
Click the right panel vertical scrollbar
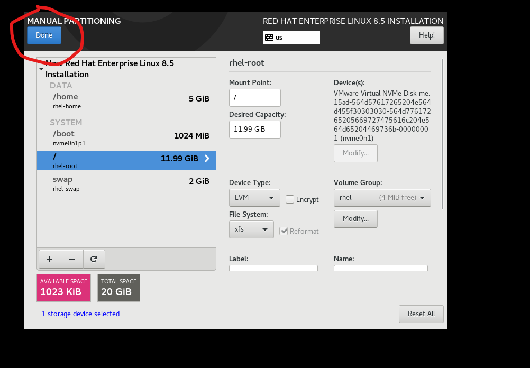[x=442, y=134]
